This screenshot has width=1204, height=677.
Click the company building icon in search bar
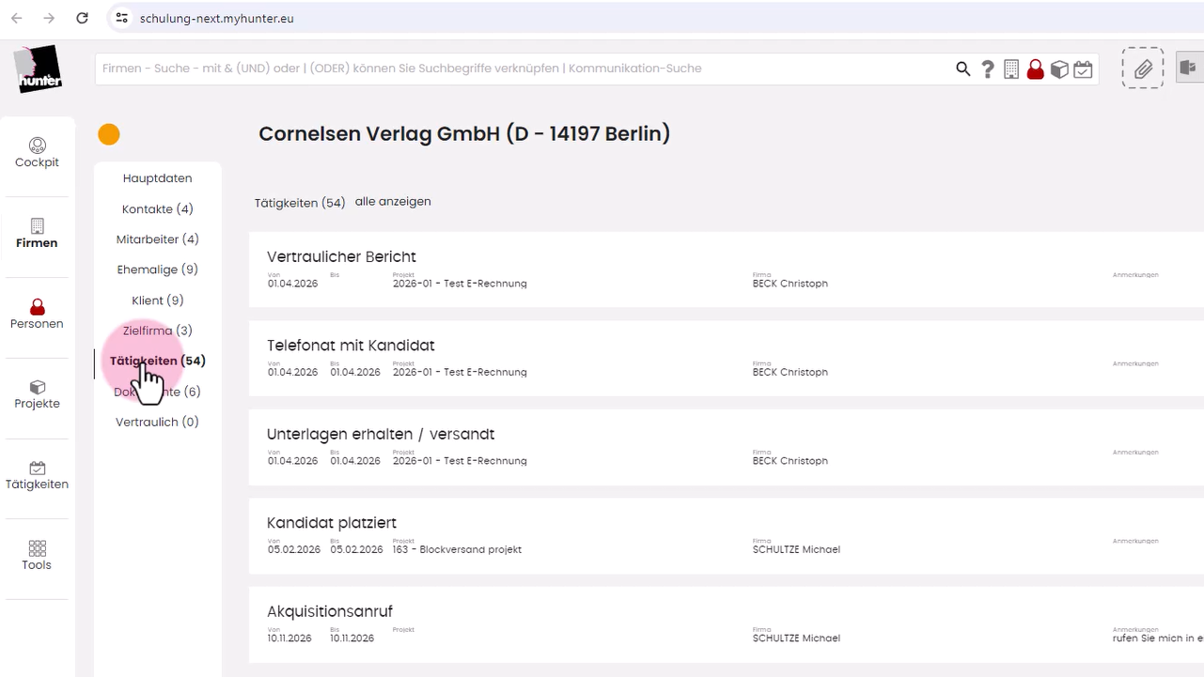1011,69
